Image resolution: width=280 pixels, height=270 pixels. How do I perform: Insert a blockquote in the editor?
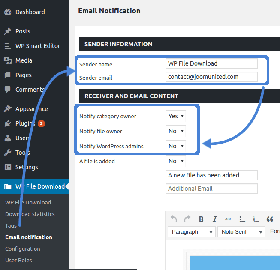[x=270, y=219]
